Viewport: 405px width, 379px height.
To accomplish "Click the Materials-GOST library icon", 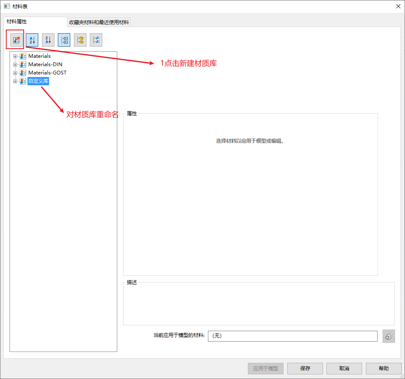I will click(x=23, y=72).
